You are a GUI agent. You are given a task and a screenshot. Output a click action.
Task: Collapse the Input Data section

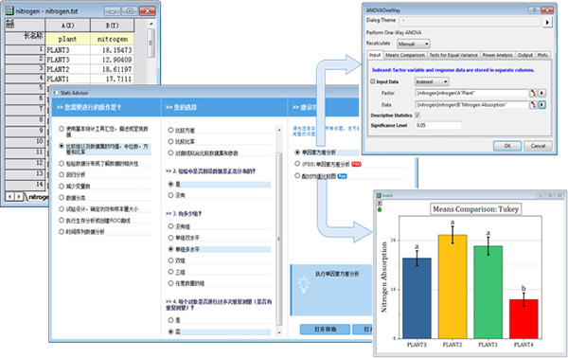372,81
